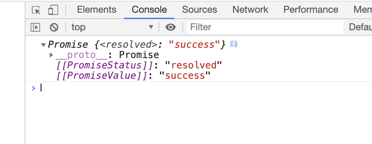Screen dimensions: 372x144
Task: Click the blue info icon beside Promise
Action: (x=234, y=44)
